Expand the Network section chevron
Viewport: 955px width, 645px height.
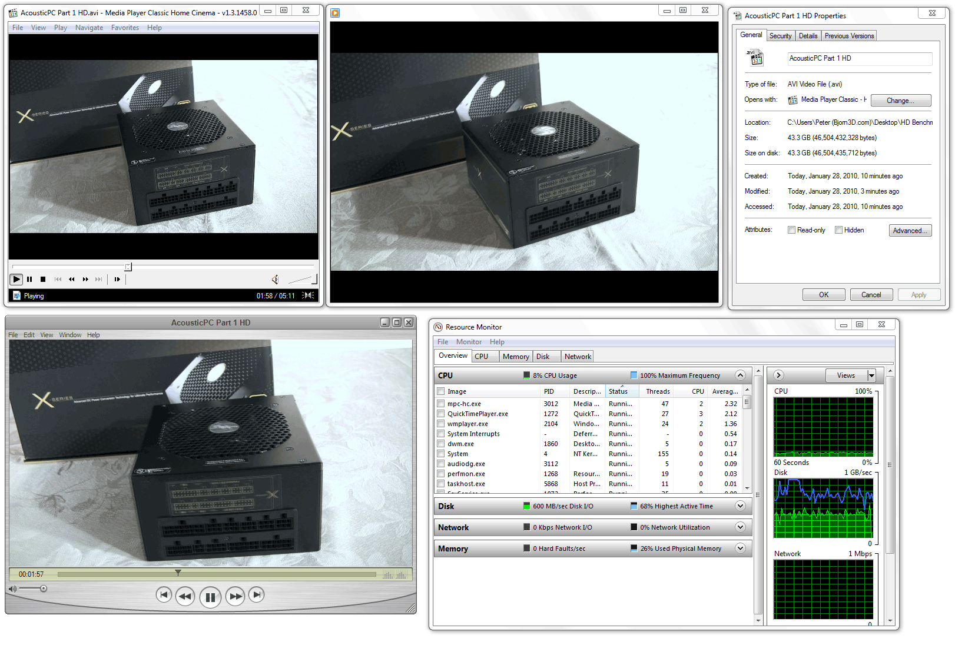click(x=740, y=527)
